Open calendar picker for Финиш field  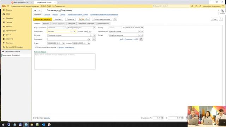click(89, 43)
